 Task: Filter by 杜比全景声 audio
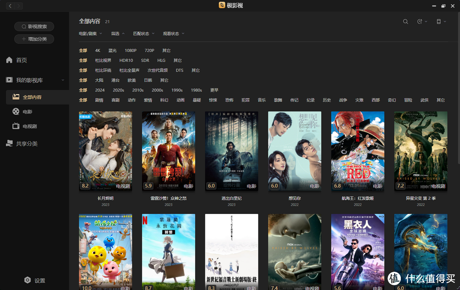(129, 70)
